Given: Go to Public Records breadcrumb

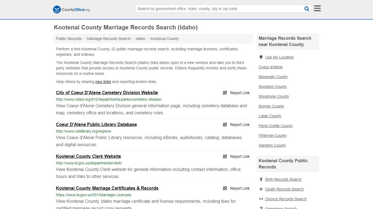Looking at the screenshot, I should tap(69, 39).
